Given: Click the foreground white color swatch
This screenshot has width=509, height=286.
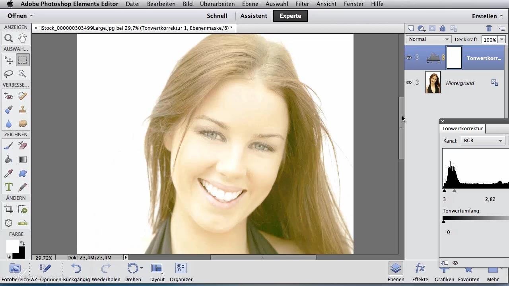Looking at the screenshot, I should click(12, 246).
